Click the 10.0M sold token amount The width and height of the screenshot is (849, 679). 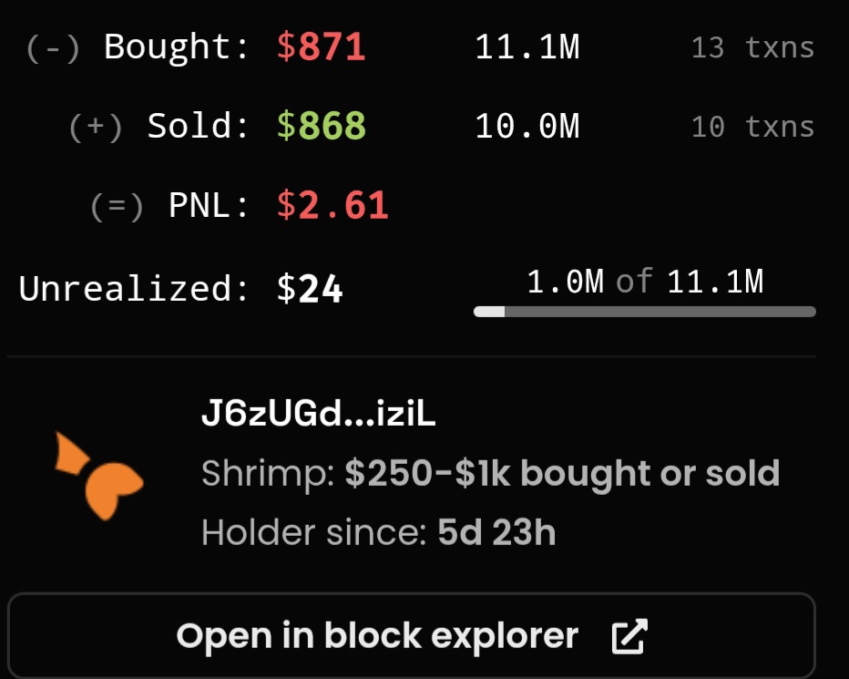527,126
